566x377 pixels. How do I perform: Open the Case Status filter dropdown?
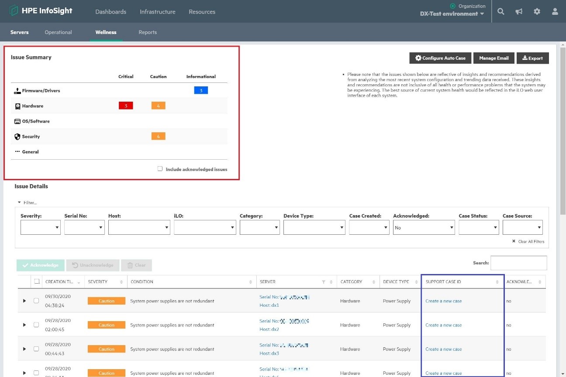click(479, 227)
